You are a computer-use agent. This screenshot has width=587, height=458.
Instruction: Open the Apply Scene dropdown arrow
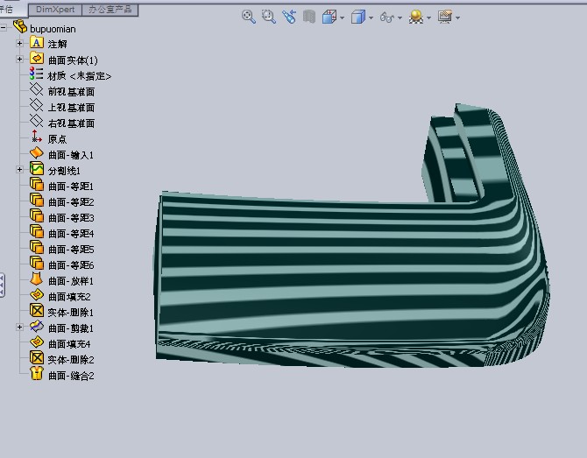(429, 18)
